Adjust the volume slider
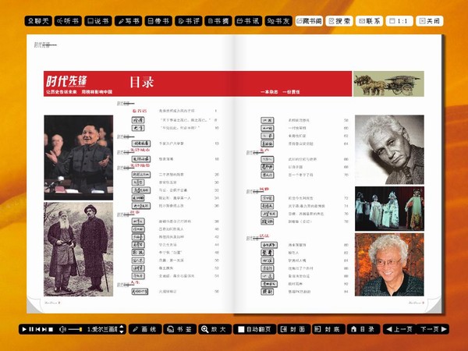Image resolution: width=468 pixels, height=351 pixels. [x=75, y=329]
